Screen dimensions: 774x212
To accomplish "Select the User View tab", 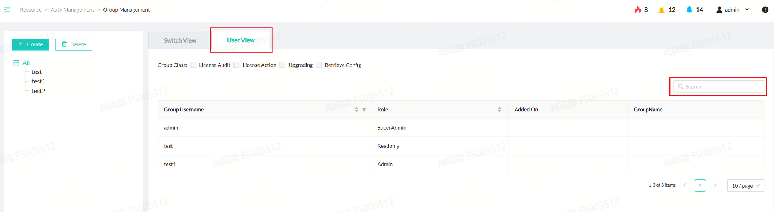I will tap(241, 40).
